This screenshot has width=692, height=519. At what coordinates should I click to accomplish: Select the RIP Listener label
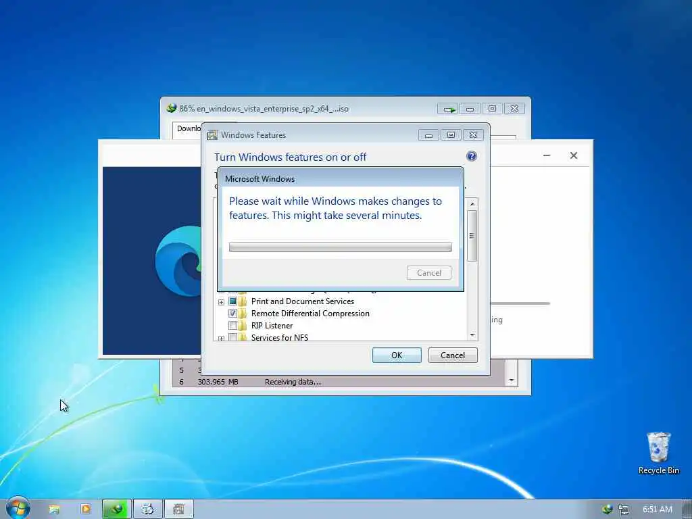tap(272, 326)
